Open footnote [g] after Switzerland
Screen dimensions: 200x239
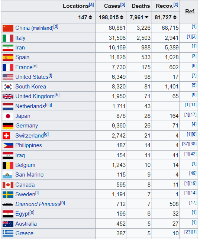click(46, 134)
